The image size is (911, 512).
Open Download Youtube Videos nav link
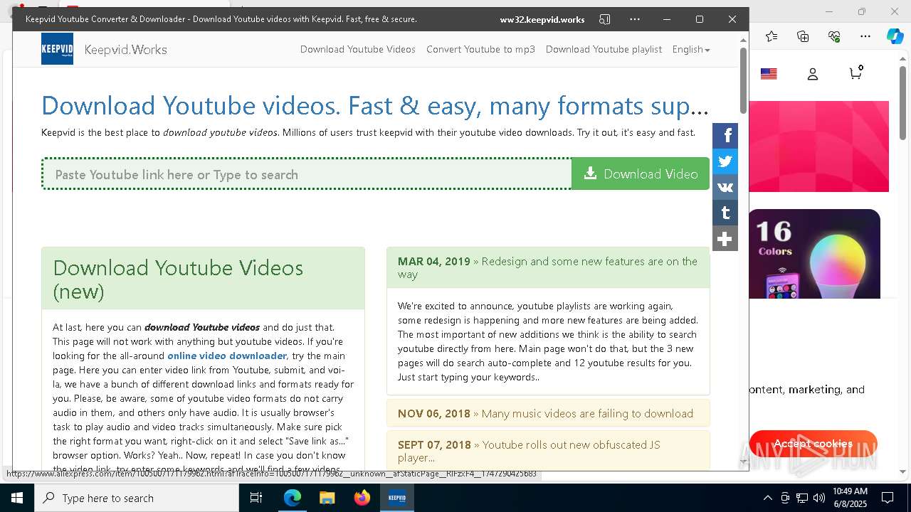pos(358,49)
